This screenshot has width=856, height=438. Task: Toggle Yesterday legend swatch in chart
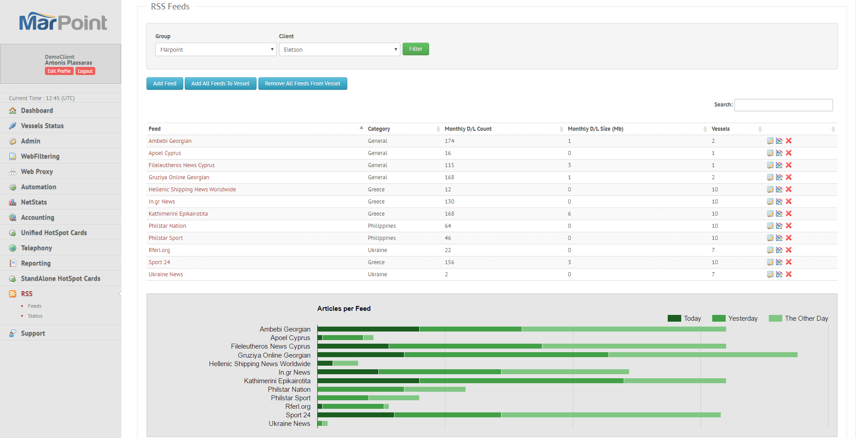coord(719,319)
